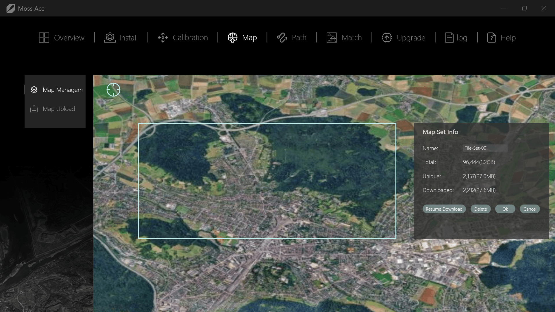Click the Total value 96,444(1.2GB)
This screenshot has width=555, height=312.
[x=479, y=162]
